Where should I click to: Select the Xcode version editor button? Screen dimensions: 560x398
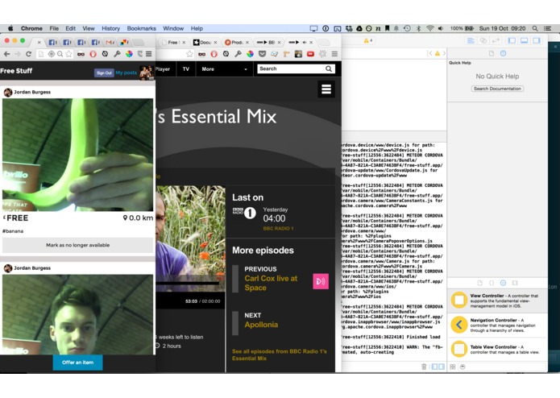[496, 41]
